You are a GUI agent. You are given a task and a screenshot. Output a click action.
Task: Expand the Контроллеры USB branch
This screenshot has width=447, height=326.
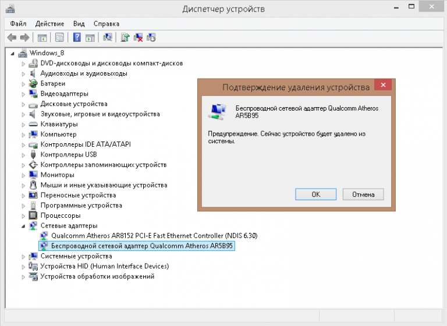pos(24,155)
